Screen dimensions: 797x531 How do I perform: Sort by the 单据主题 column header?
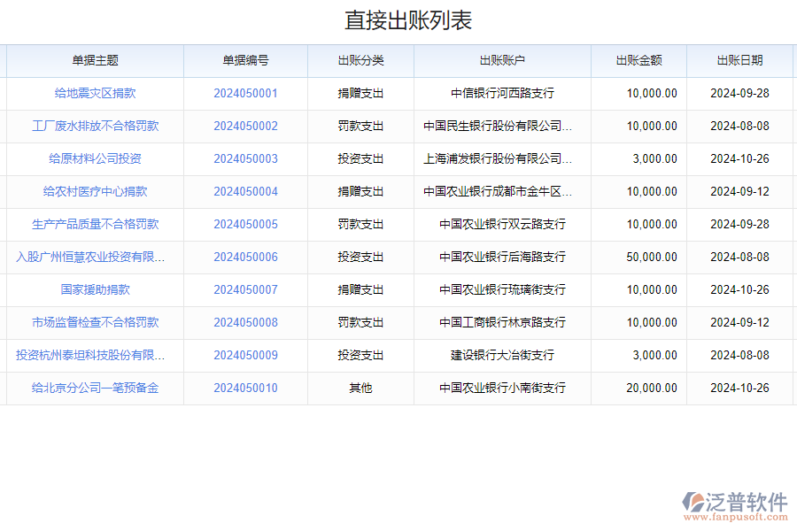pos(95,60)
